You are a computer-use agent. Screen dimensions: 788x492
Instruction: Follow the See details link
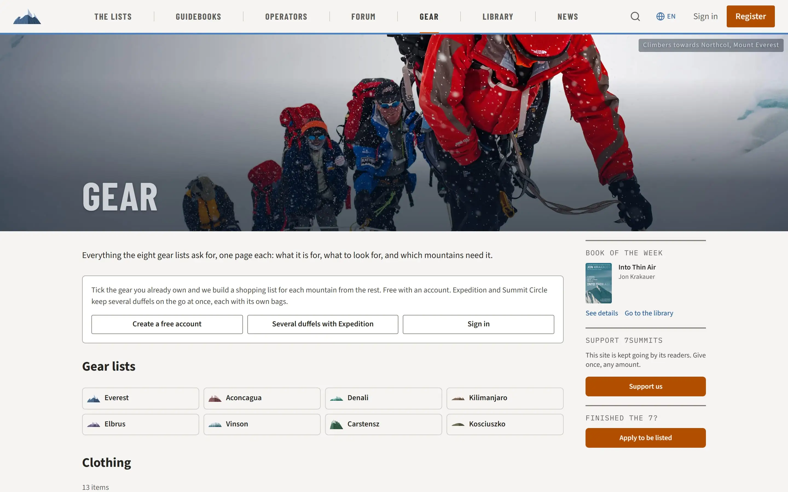pyautogui.click(x=601, y=313)
